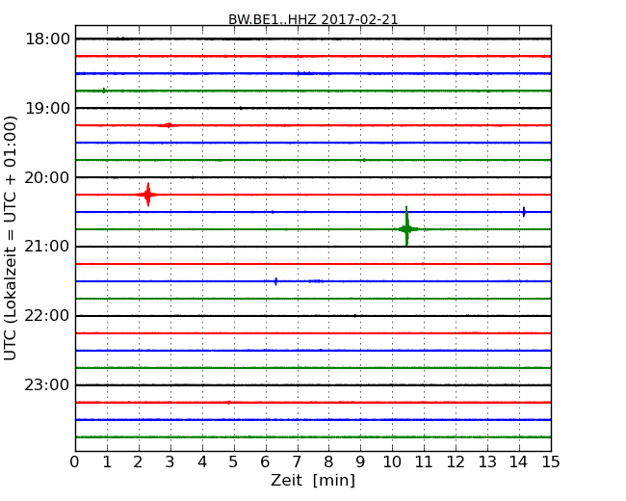Image resolution: width=626 pixels, height=501 pixels.
Task: Click the small red blip on the 19:15 trace
Action: (169, 125)
